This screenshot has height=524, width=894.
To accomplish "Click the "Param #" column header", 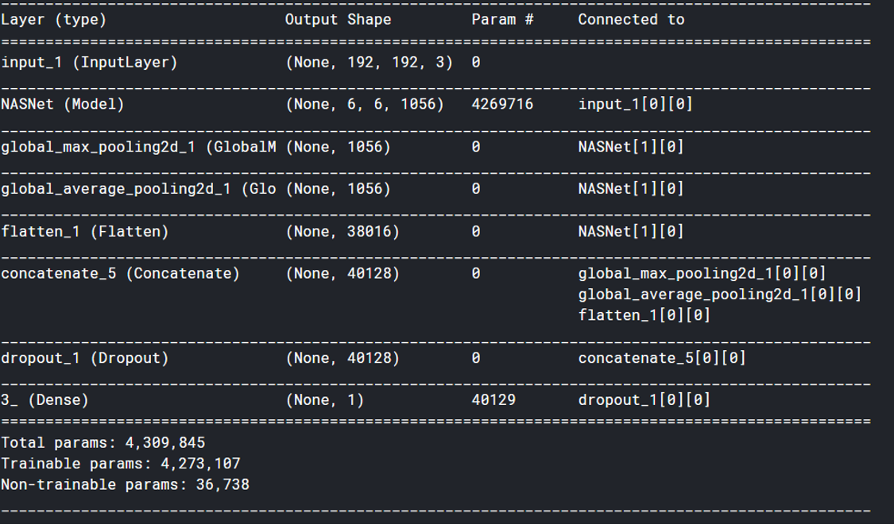I will pos(502,20).
